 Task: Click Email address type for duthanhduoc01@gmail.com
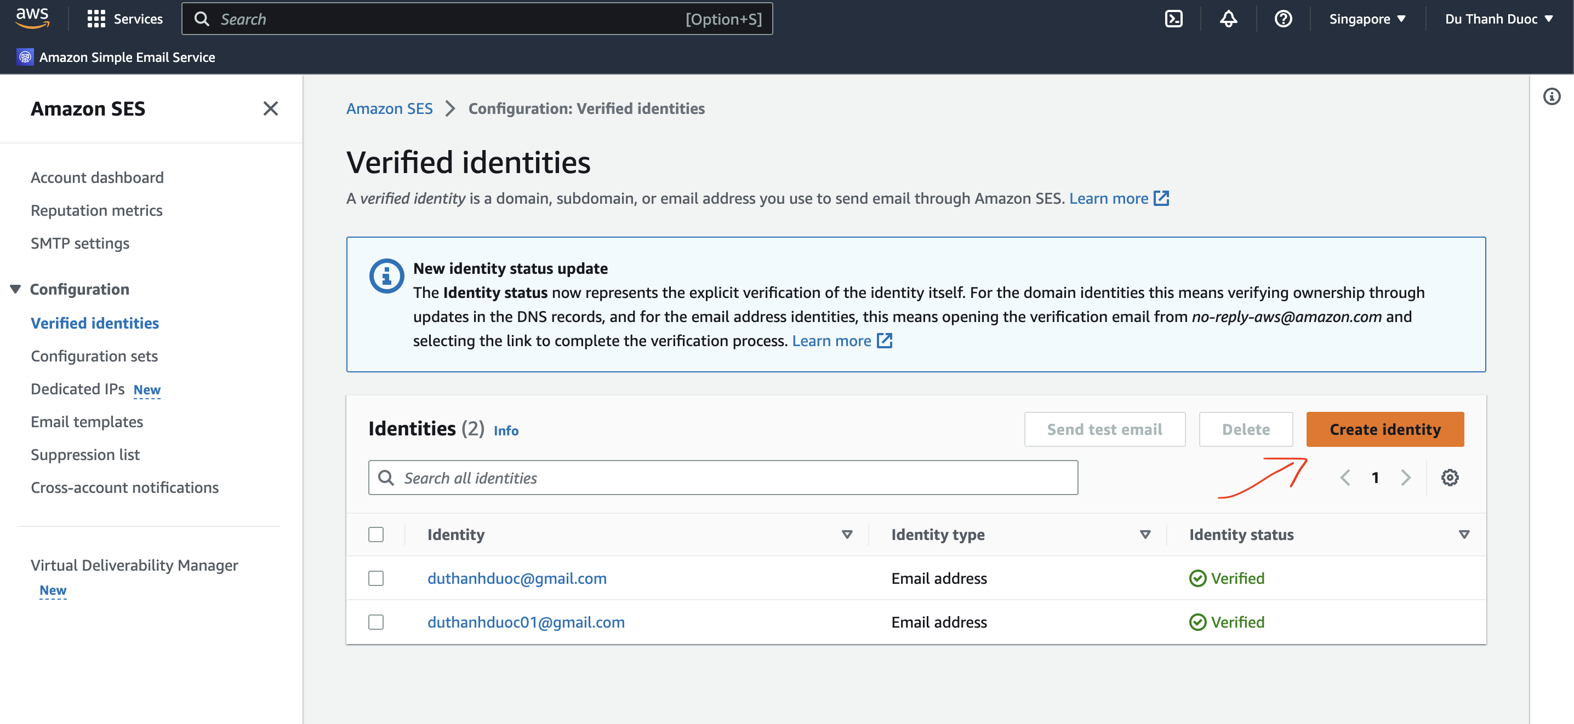[x=939, y=622]
